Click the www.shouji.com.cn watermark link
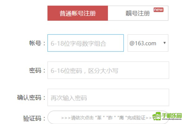Viewport: 186px width, 124px height. [x=172, y=119]
